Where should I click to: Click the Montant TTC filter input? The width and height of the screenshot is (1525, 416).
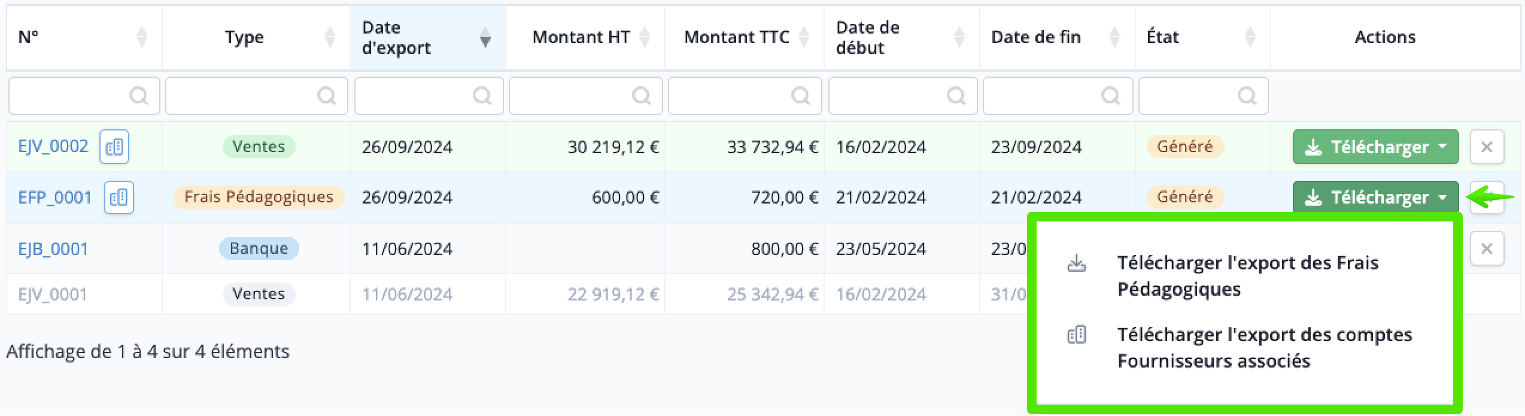(x=745, y=96)
